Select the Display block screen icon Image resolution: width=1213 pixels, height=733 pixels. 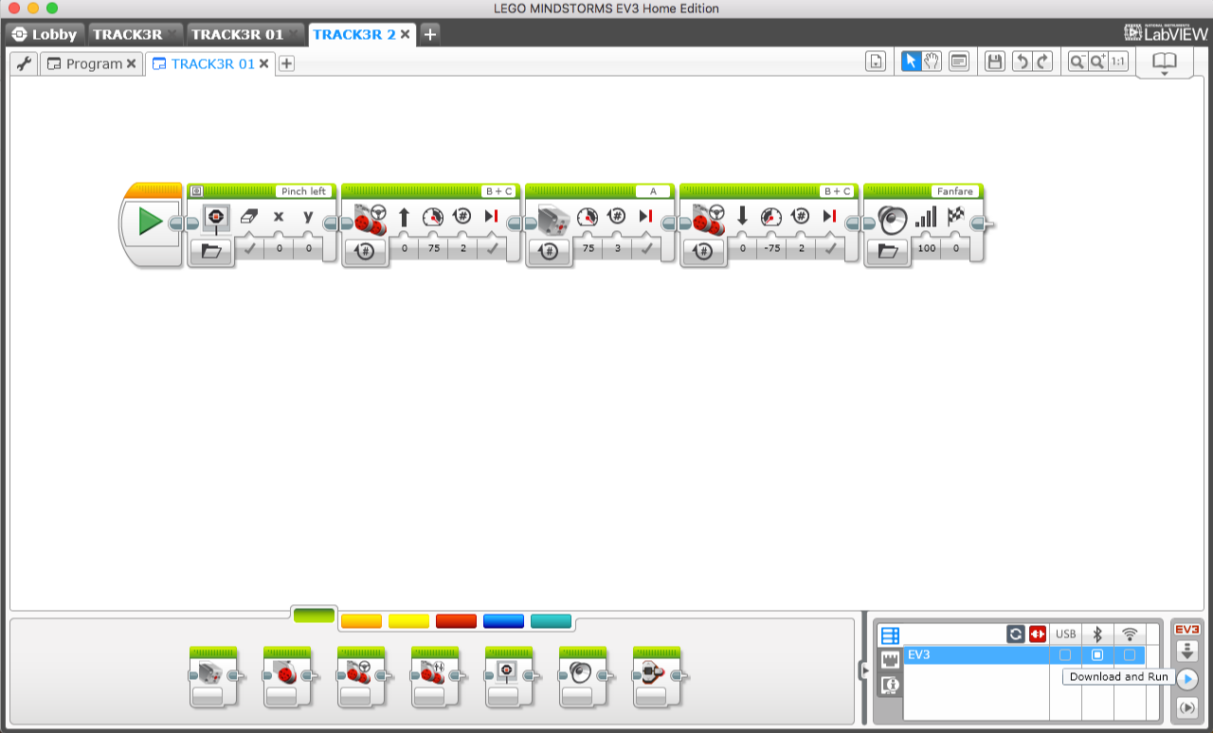[216, 217]
